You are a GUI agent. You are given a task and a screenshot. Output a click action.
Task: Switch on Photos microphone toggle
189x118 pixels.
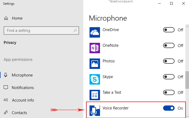[169, 61]
